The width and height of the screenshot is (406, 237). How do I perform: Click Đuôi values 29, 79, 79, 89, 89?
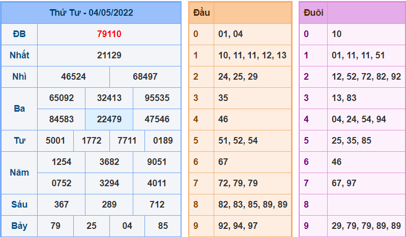[x=366, y=226]
